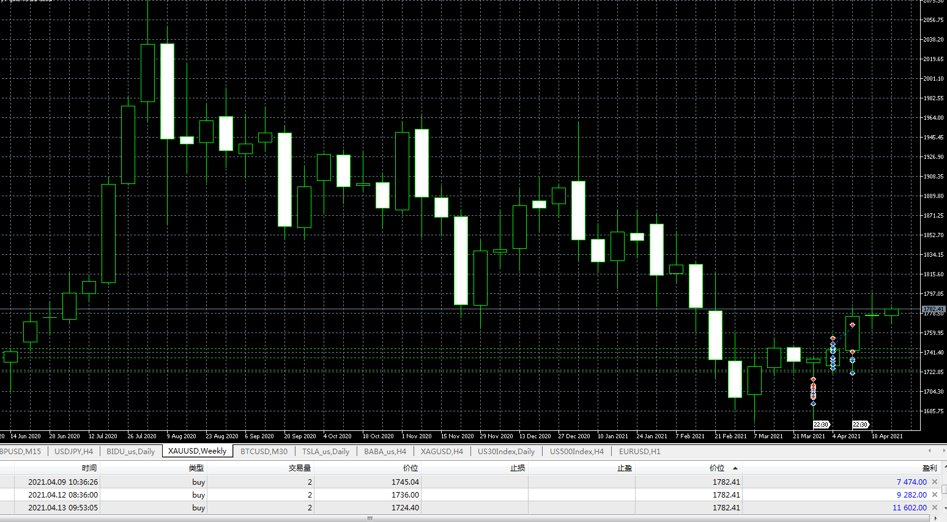Screen dimensions: 947x522
Task: Open US500Index,H4 chart tab
Action: pyautogui.click(x=576, y=452)
